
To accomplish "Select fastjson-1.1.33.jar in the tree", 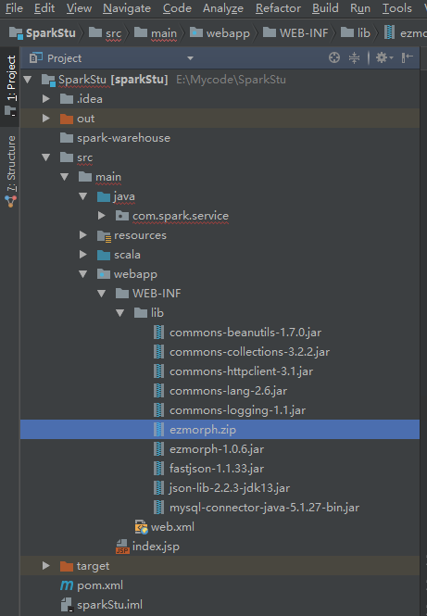I will 217,469.
